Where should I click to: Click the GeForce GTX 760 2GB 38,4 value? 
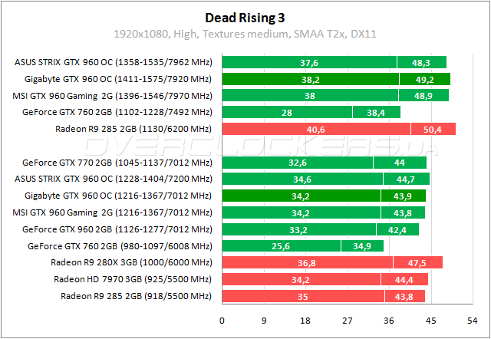click(x=376, y=112)
